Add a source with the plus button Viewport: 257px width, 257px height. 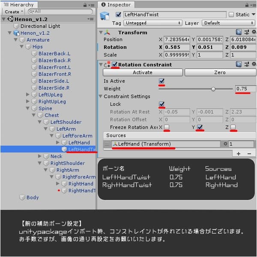pos(239,154)
